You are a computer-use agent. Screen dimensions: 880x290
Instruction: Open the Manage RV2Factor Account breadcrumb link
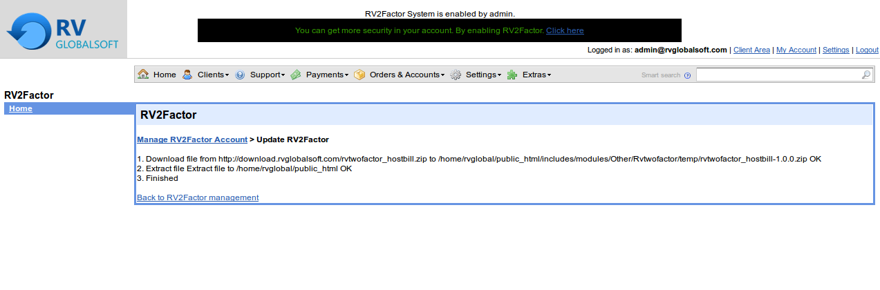pos(192,139)
